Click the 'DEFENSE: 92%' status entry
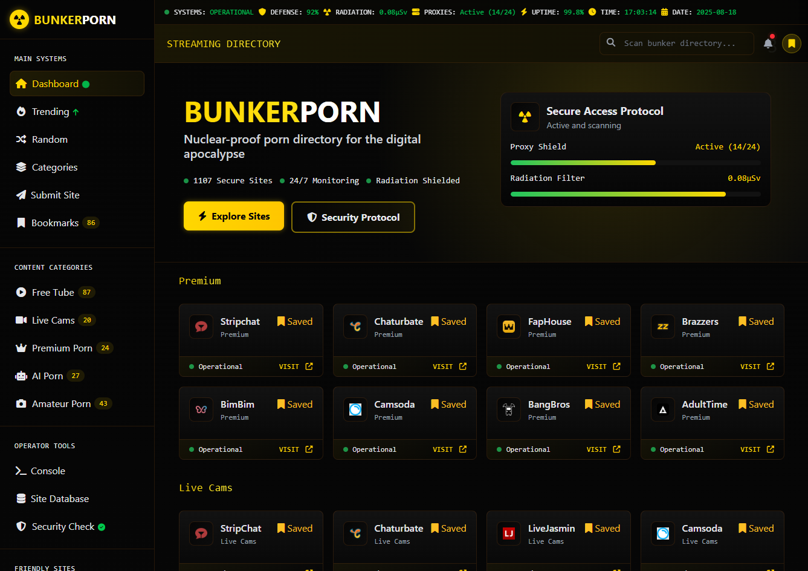This screenshot has width=808, height=571. point(289,12)
